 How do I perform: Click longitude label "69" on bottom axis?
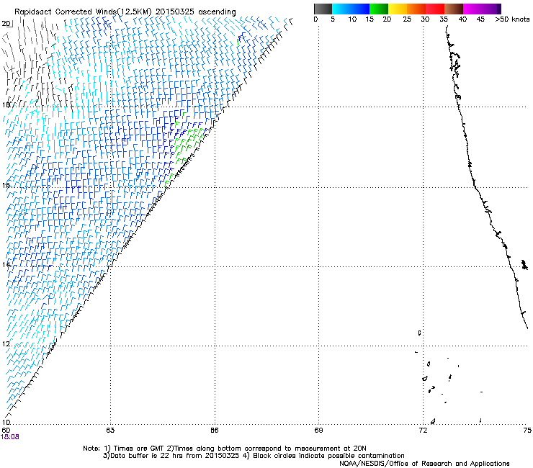(x=318, y=431)
